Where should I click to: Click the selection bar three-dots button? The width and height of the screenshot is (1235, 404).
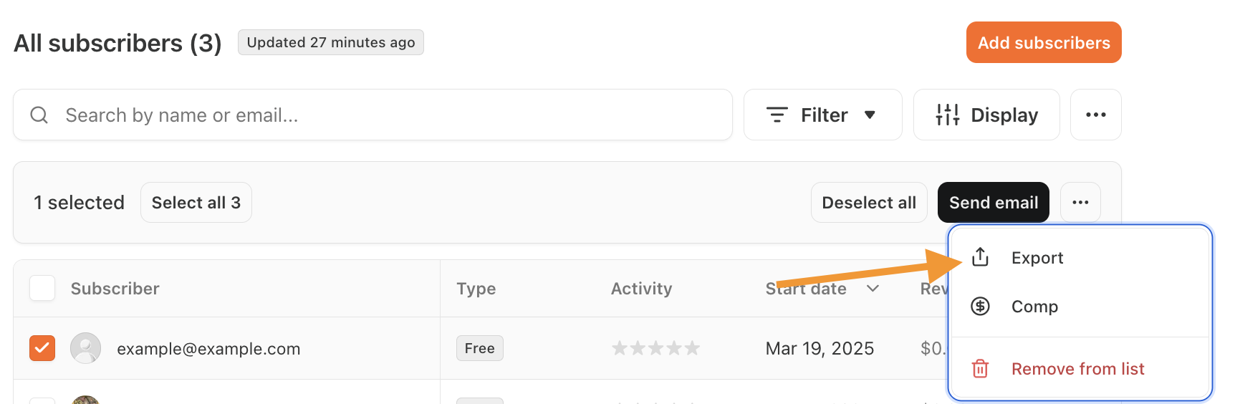[x=1080, y=203]
